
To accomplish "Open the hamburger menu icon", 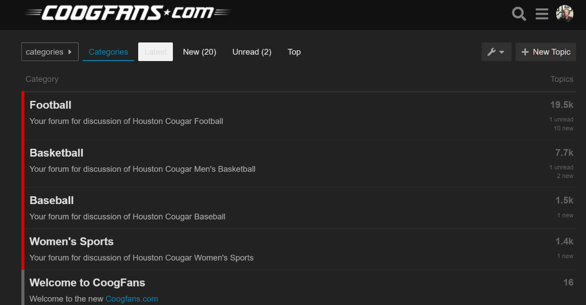I will tap(542, 14).
